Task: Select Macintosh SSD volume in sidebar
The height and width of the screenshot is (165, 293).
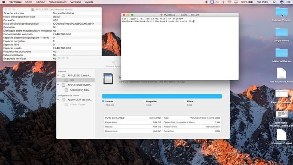Action: (76, 90)
